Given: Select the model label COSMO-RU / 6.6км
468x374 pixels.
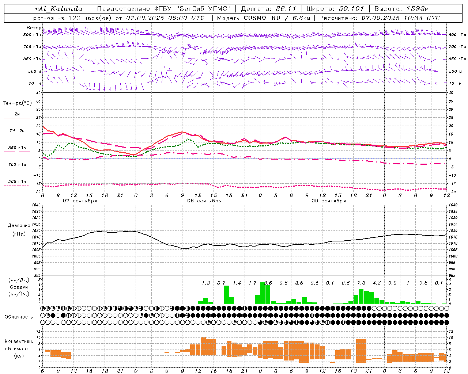Looking at the screenshot, I should coord(278,18).
